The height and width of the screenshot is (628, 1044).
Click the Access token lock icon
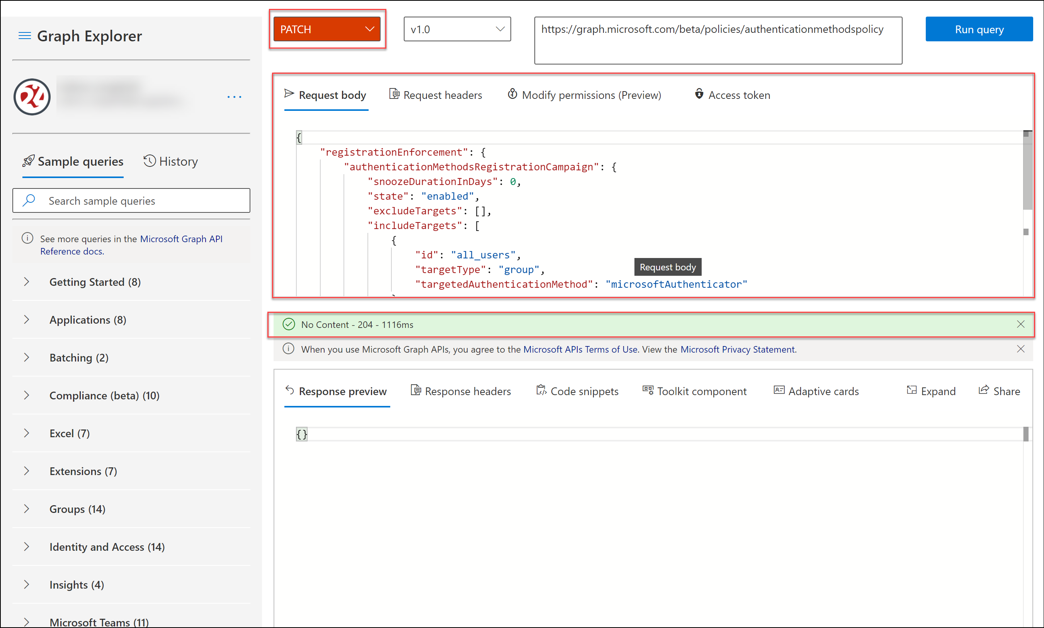coord(699,94)
